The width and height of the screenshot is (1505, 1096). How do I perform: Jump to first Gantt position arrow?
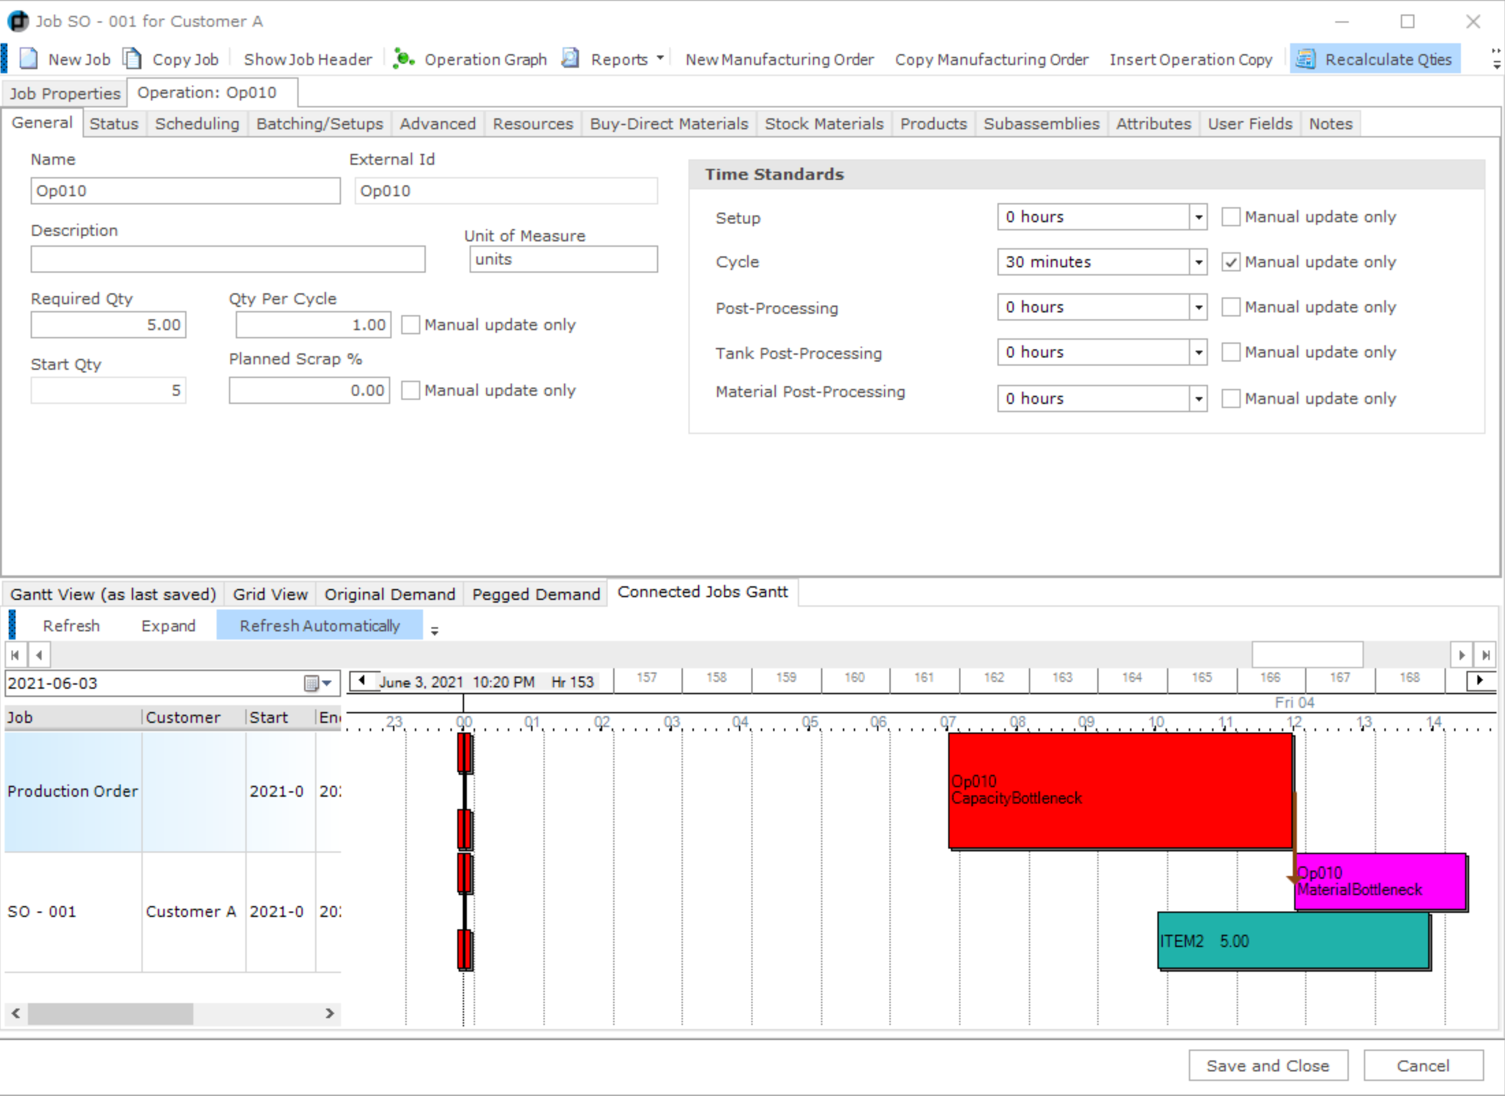point(15,655)
